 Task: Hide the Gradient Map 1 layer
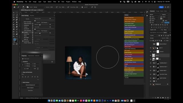pos(151,71)
